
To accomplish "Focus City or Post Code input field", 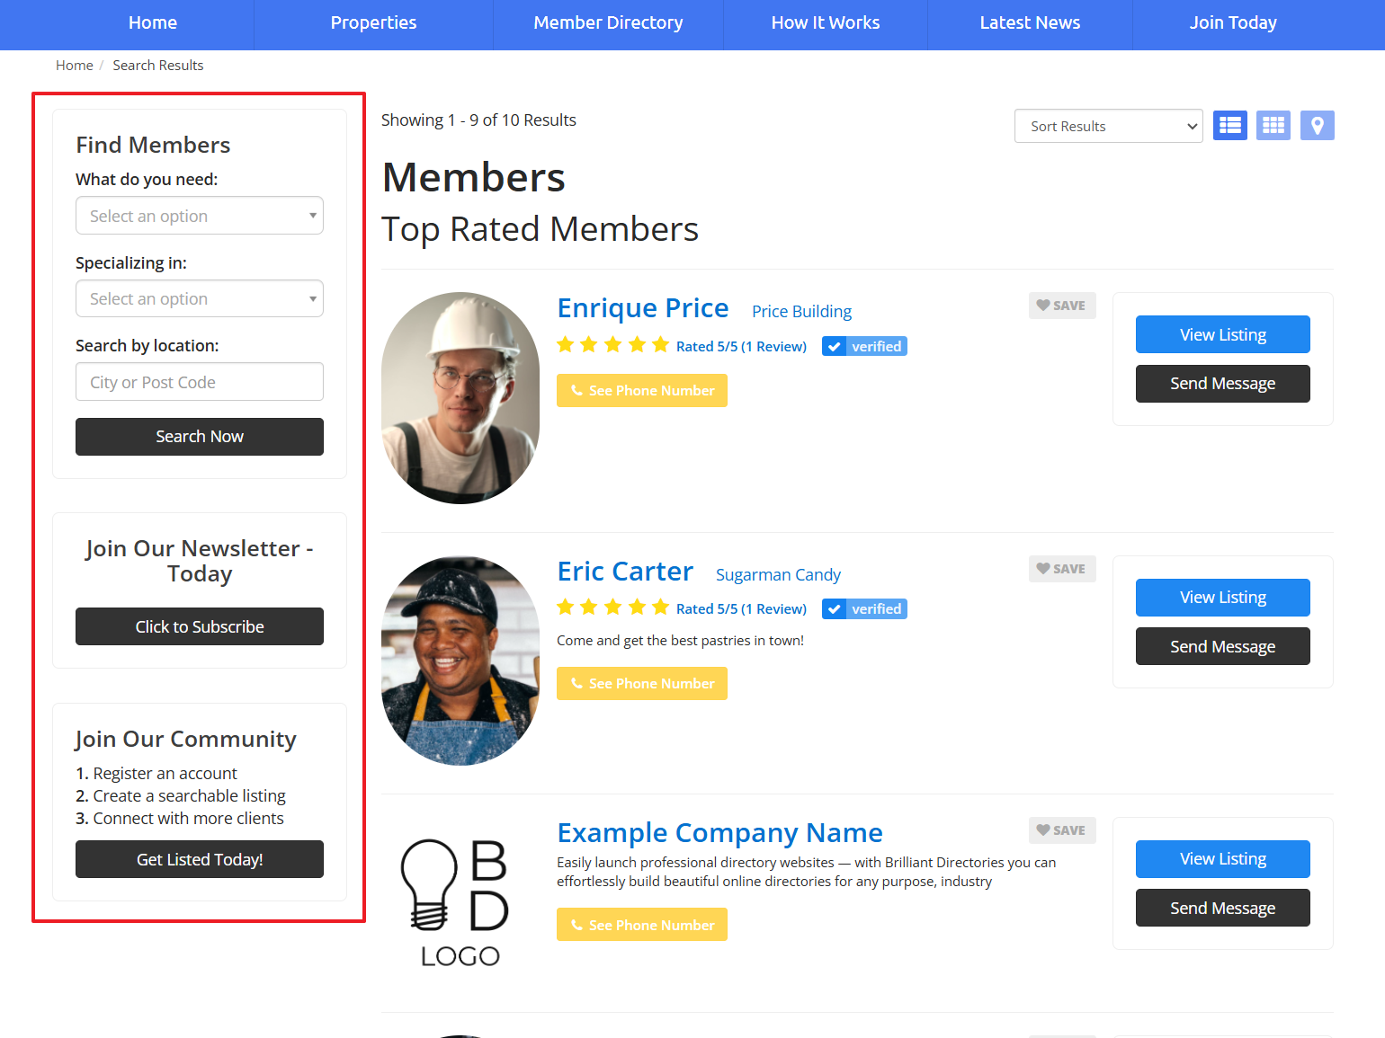I will tap(200, 382).
